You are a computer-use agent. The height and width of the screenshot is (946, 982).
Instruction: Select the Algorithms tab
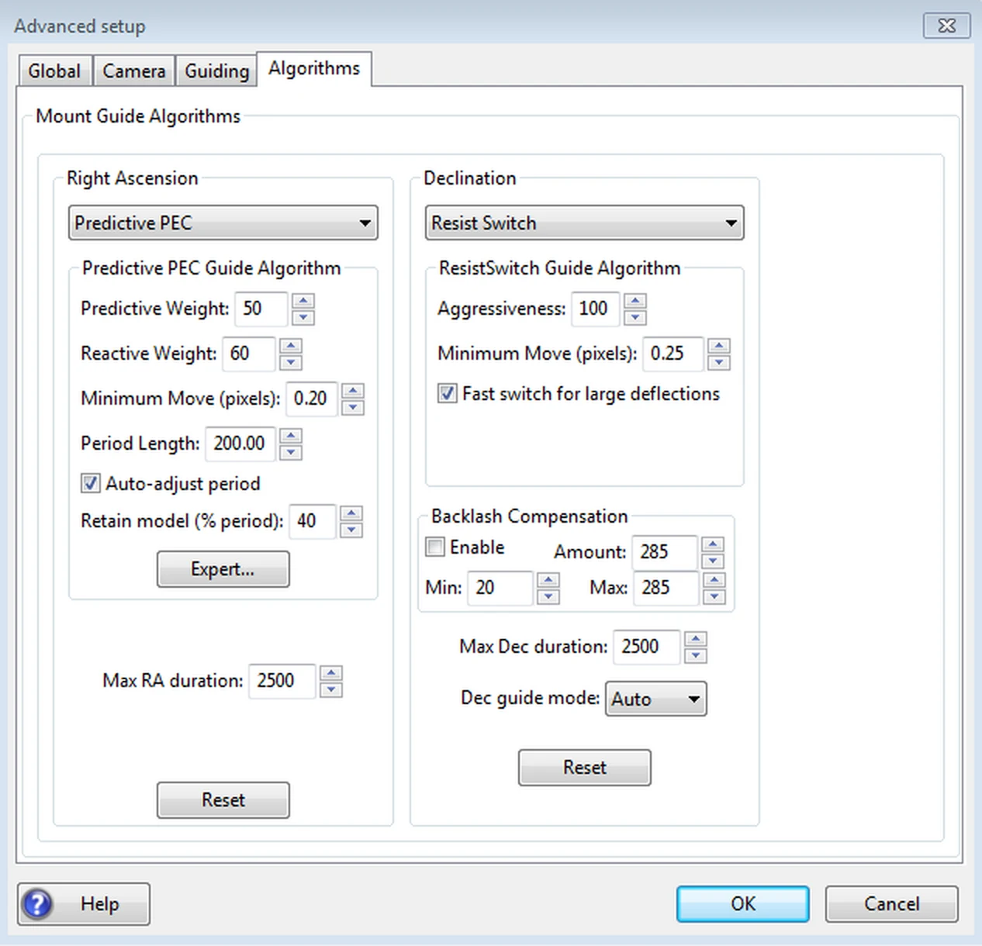click(x=314, y=68)
